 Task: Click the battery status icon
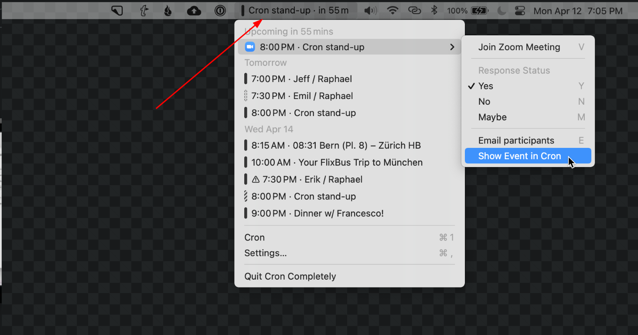point(481,10)
